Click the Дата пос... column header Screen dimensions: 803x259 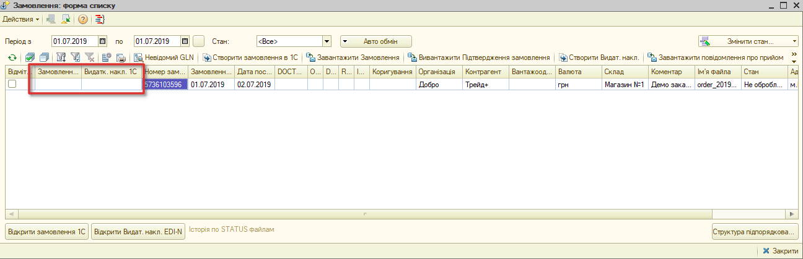(x=255, y=72)
